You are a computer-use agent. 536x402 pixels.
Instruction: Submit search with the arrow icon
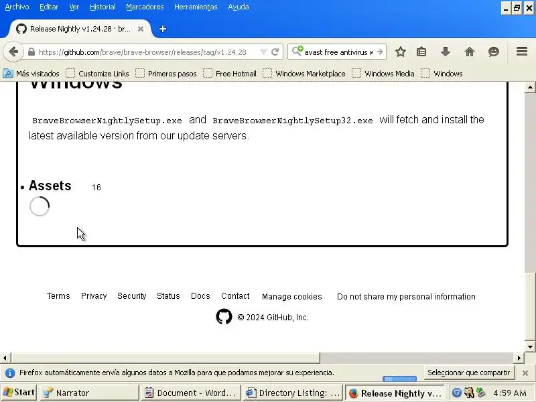[380, 52]
